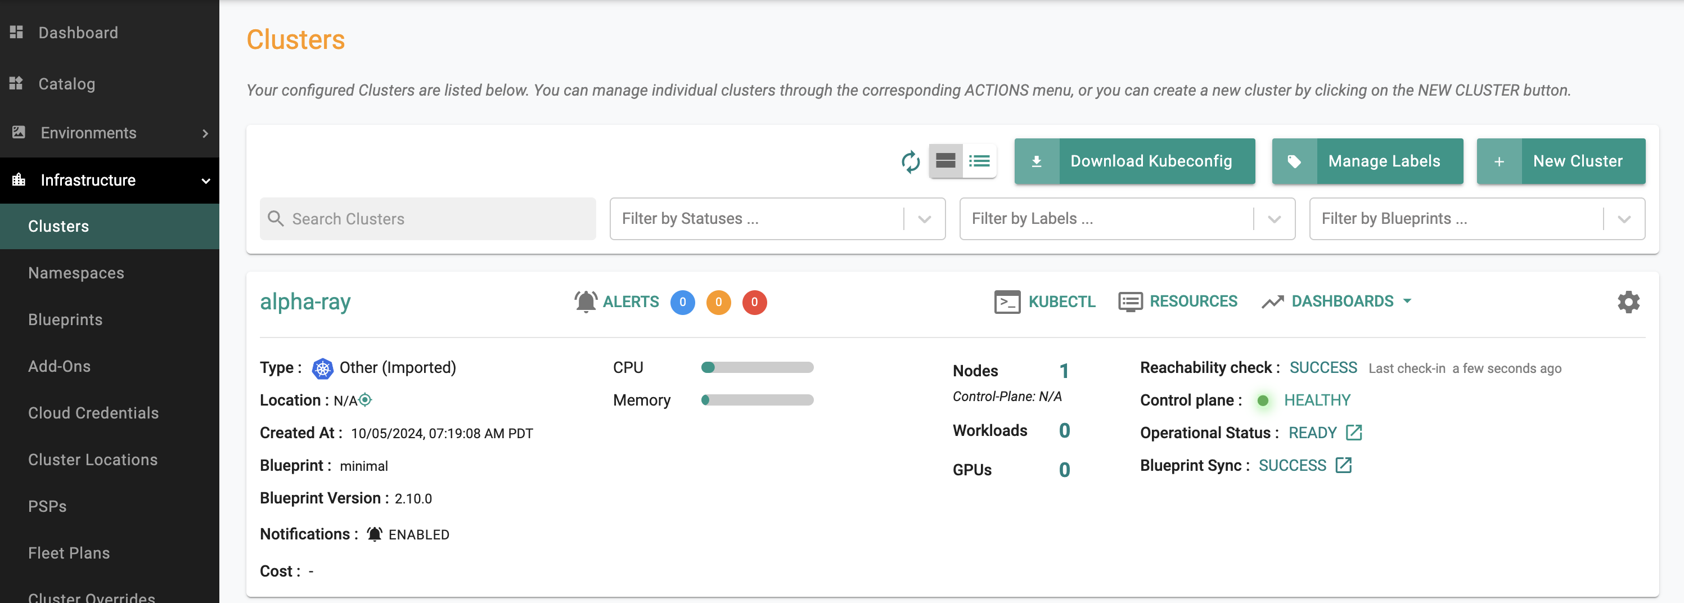Open Namespaces in sidebar
This screenshot has height=603, width=1684.
click(76, 273)
